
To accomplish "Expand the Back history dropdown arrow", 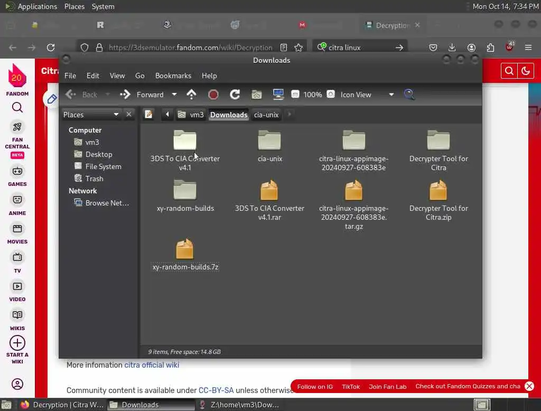I will click(x=107, y=94).
